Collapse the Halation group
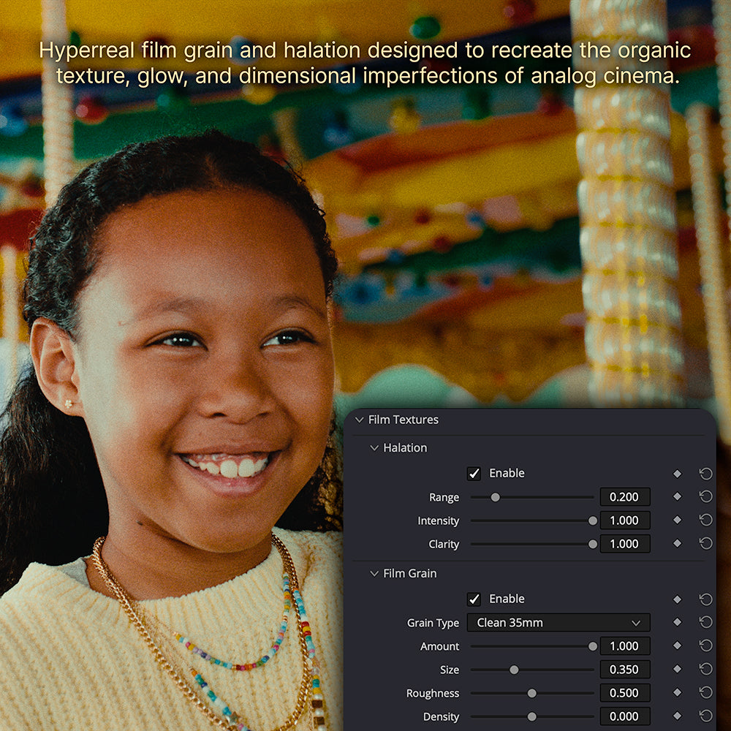This screenshot has height=731, width=731. click(x=374, y=448)
